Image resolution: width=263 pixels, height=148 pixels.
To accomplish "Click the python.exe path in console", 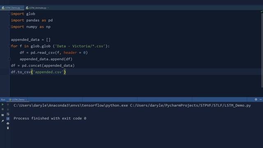I will pyautogui.click(x=71, y=105).
